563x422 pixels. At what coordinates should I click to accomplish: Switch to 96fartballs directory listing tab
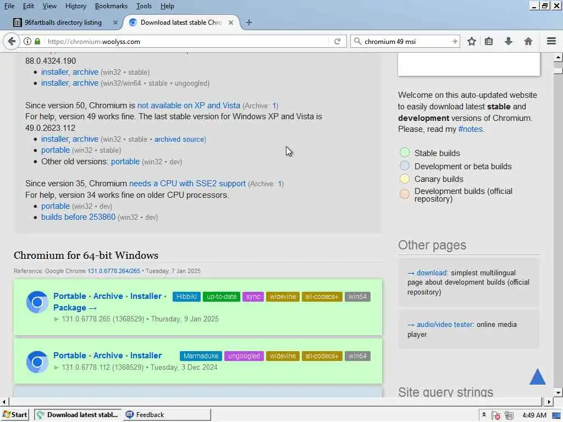63,23
